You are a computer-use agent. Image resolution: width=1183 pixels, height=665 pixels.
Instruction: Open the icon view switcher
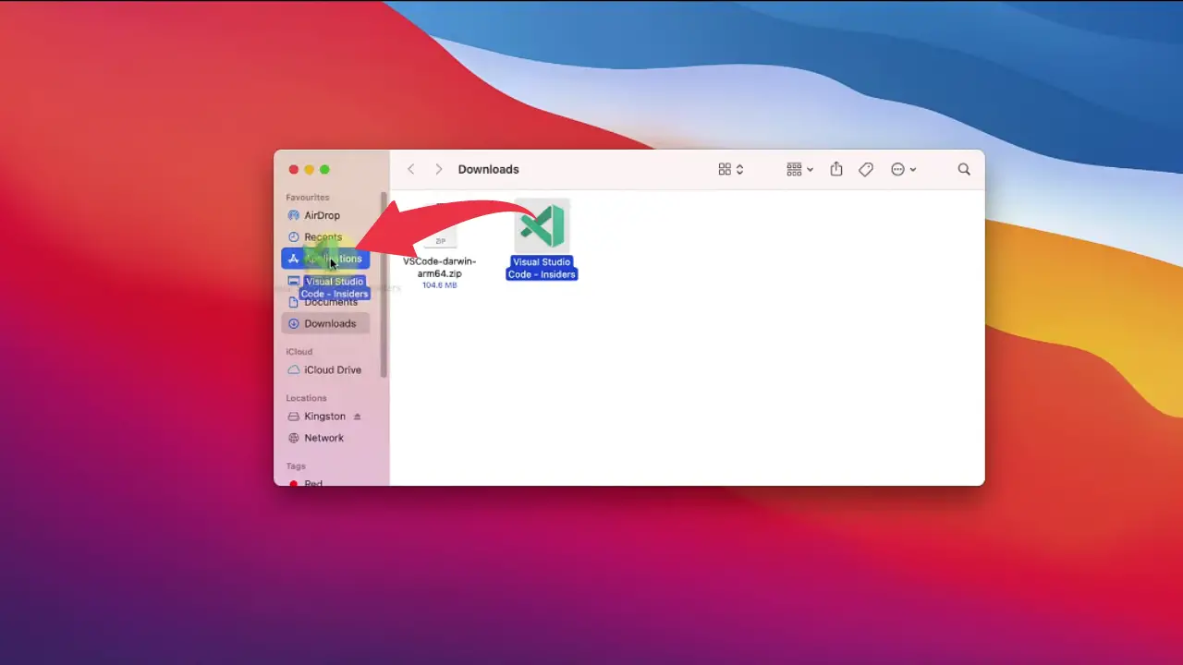click(731, 169)
